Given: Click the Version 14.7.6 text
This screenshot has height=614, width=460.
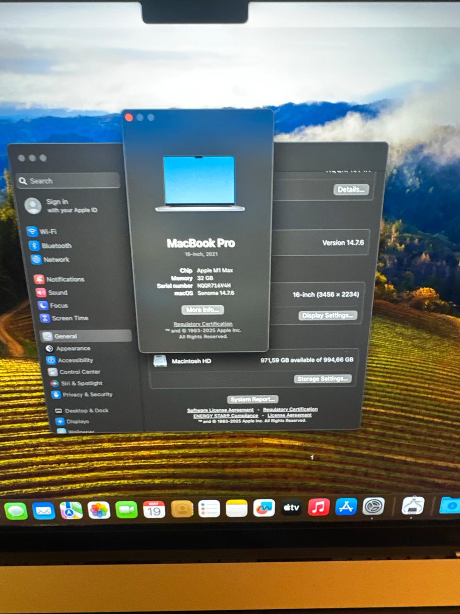Looking at the screenshot, I should pyautogui.click(x=343, y=243).
